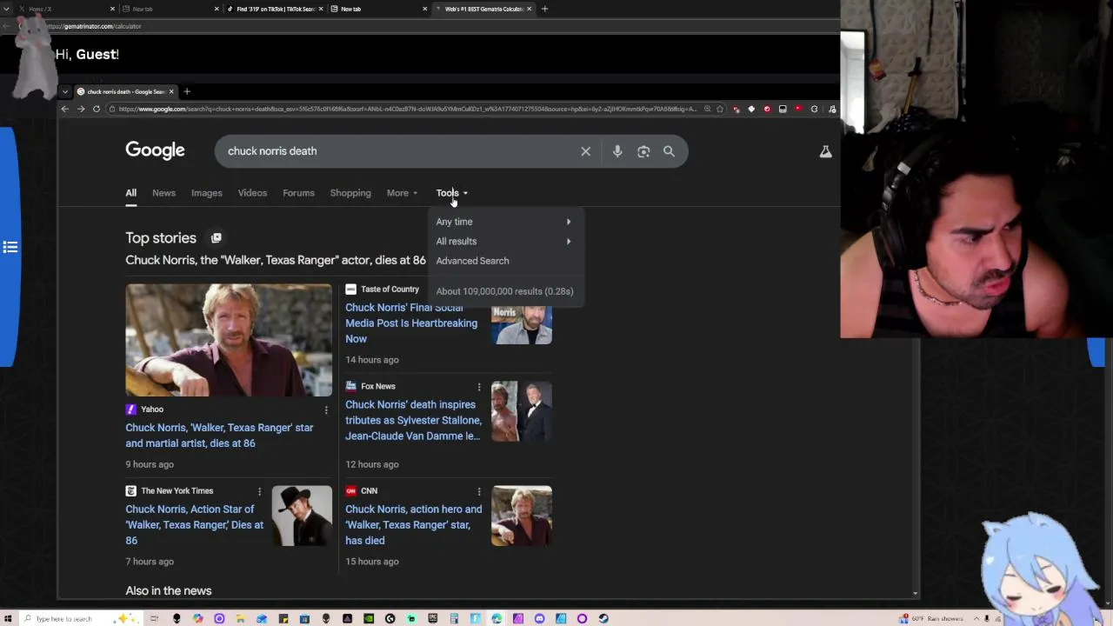Open Fox News death inspires tributes article
This screenshot has height=626, width=1113.
tap(413, 421)
